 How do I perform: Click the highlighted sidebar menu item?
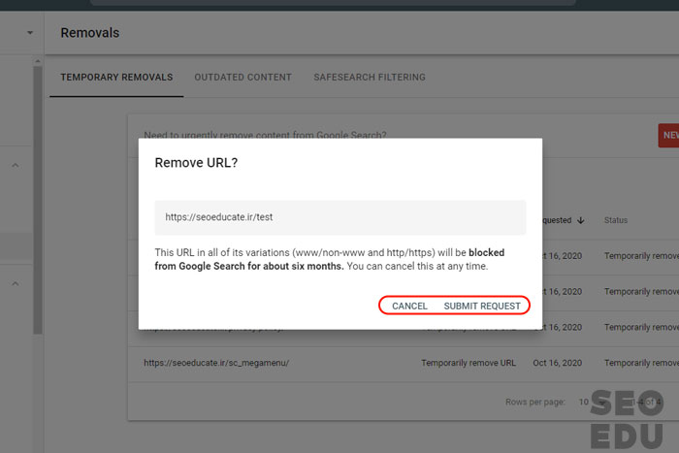point(16,245)
